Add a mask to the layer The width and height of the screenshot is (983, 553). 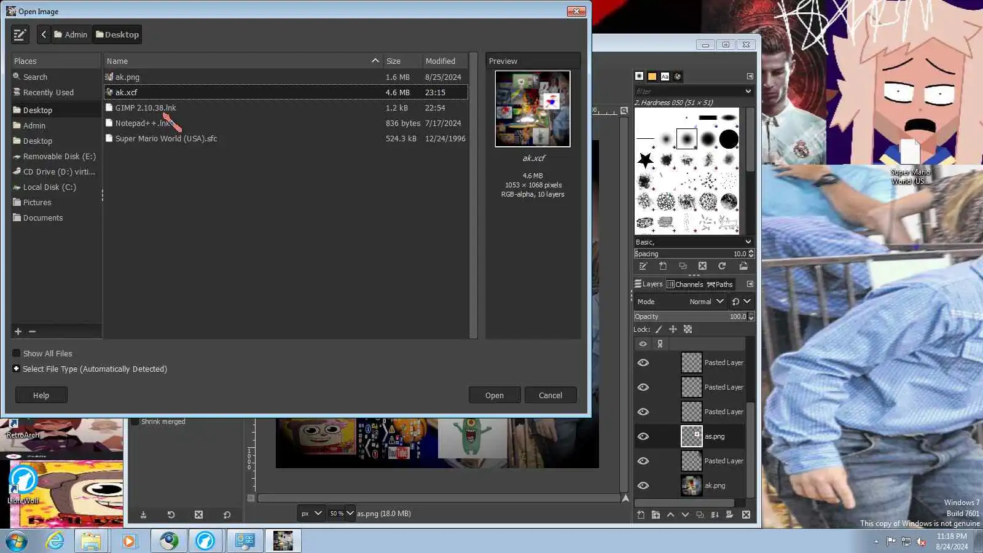729,515
